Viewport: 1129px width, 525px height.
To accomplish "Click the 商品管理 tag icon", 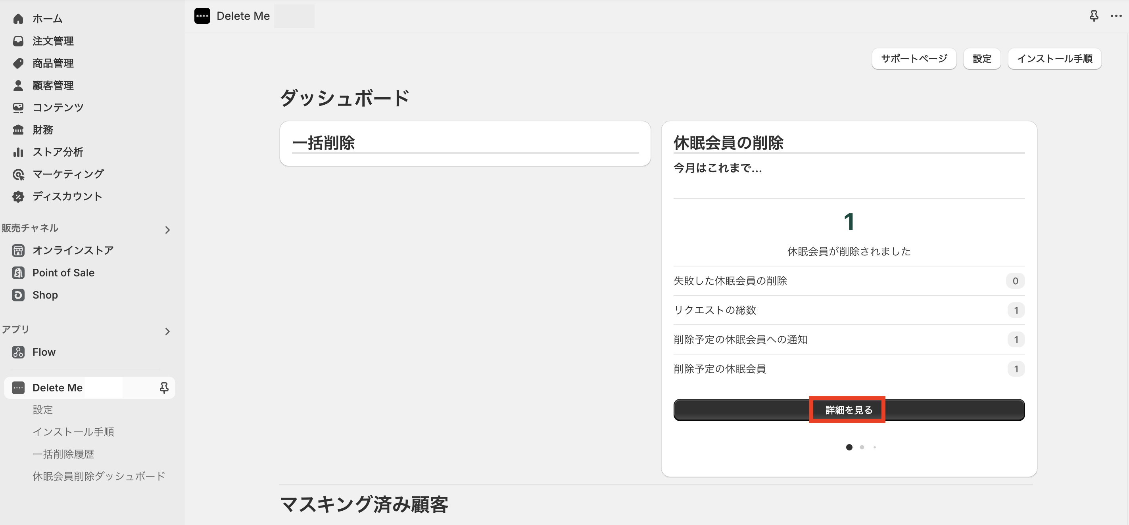I will click(x=18, y=63).
